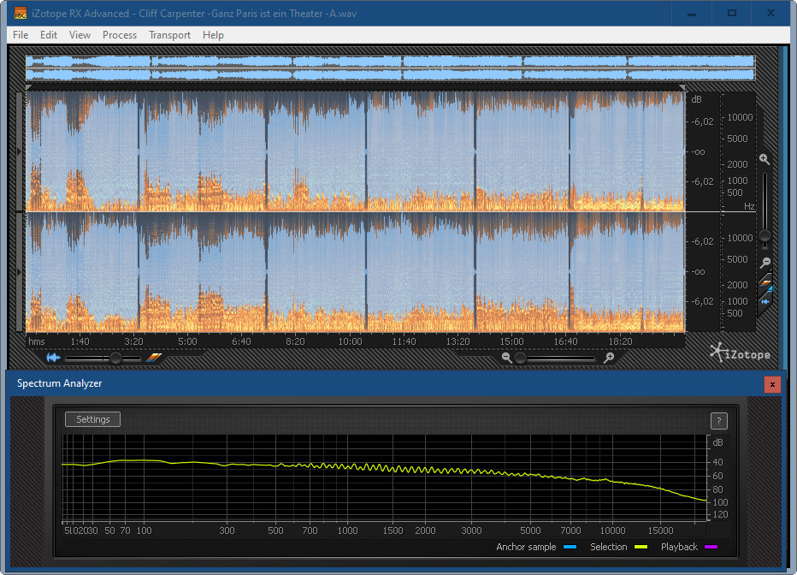This screenshot has height=575, width=797.
Task: Expand the Help menu
Action: pyautogui.click(x=213, y=35)
